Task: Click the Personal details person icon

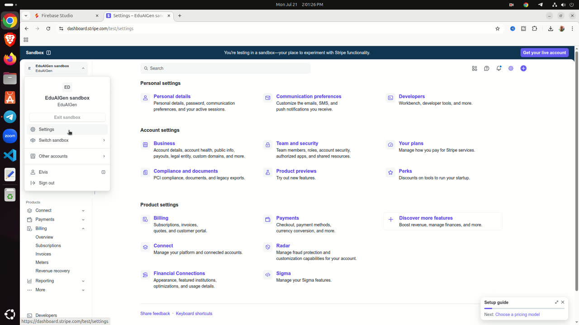Action: click(145, 97)
